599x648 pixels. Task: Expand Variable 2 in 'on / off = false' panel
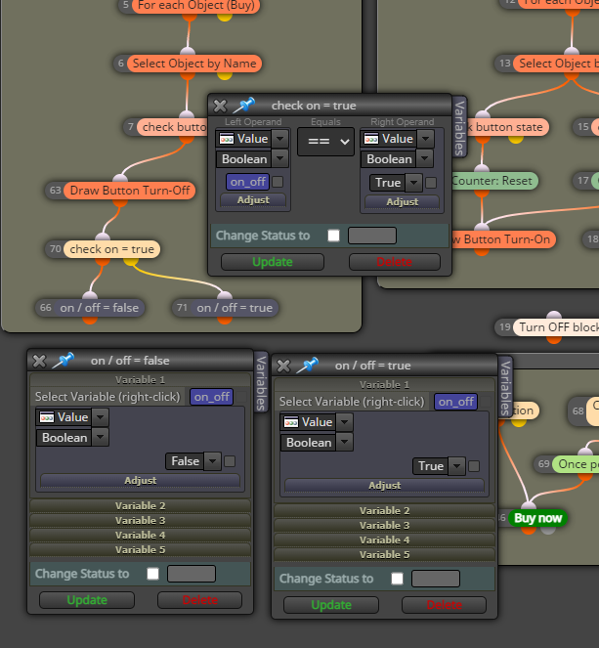141,506
